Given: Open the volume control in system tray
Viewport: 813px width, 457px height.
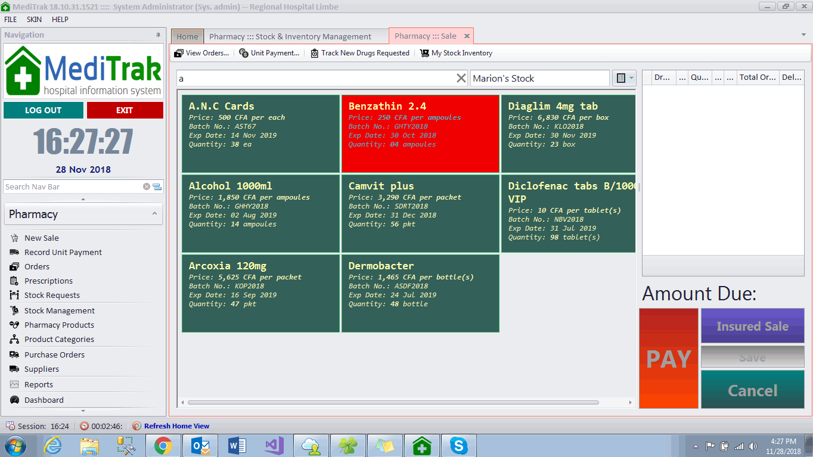Looking at the screenshot, I should tap(753, 446).
